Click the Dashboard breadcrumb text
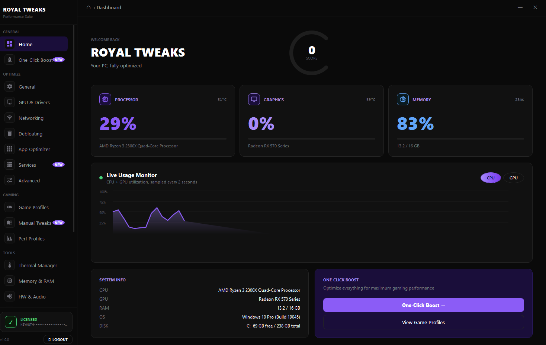Screen dimensions: 546x345 [x=109, y=7]
